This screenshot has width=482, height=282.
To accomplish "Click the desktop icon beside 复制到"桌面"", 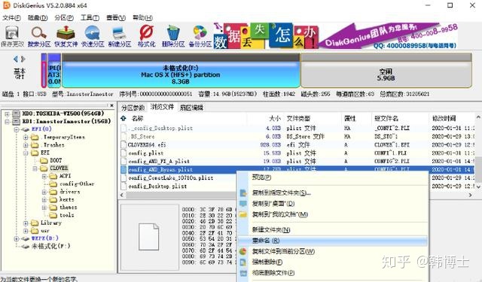I will 243,204.
